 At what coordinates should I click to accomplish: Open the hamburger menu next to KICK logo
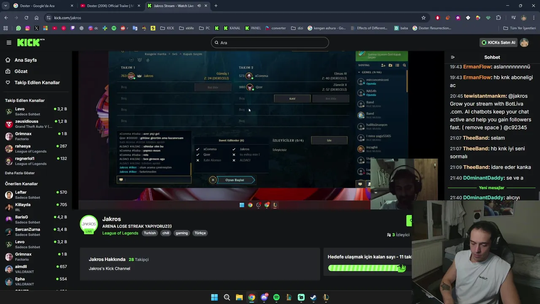9,43
